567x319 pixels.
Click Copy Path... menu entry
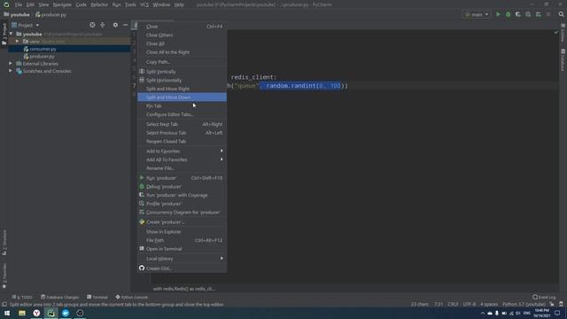182,62
